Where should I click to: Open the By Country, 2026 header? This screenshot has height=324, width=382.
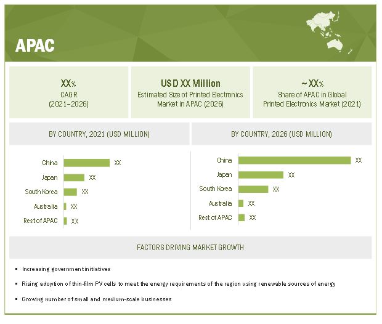[x=282, y=134]
